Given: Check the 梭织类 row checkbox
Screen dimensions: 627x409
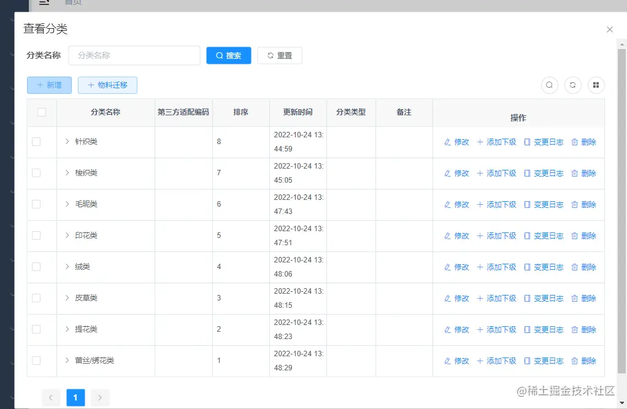Looking at the screenshot, I should click(x=36, y=173).
